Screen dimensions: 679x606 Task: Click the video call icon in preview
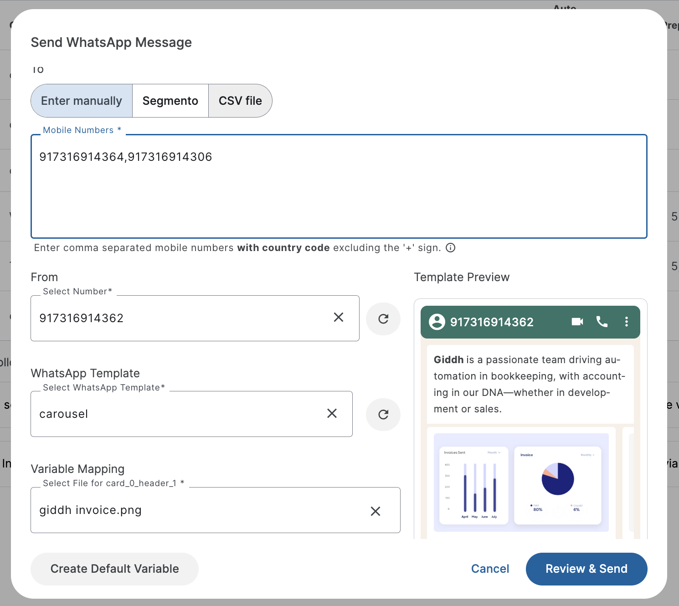point(577,322)
